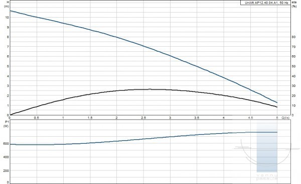Click the 10 tick on head axis

point(7,17)
